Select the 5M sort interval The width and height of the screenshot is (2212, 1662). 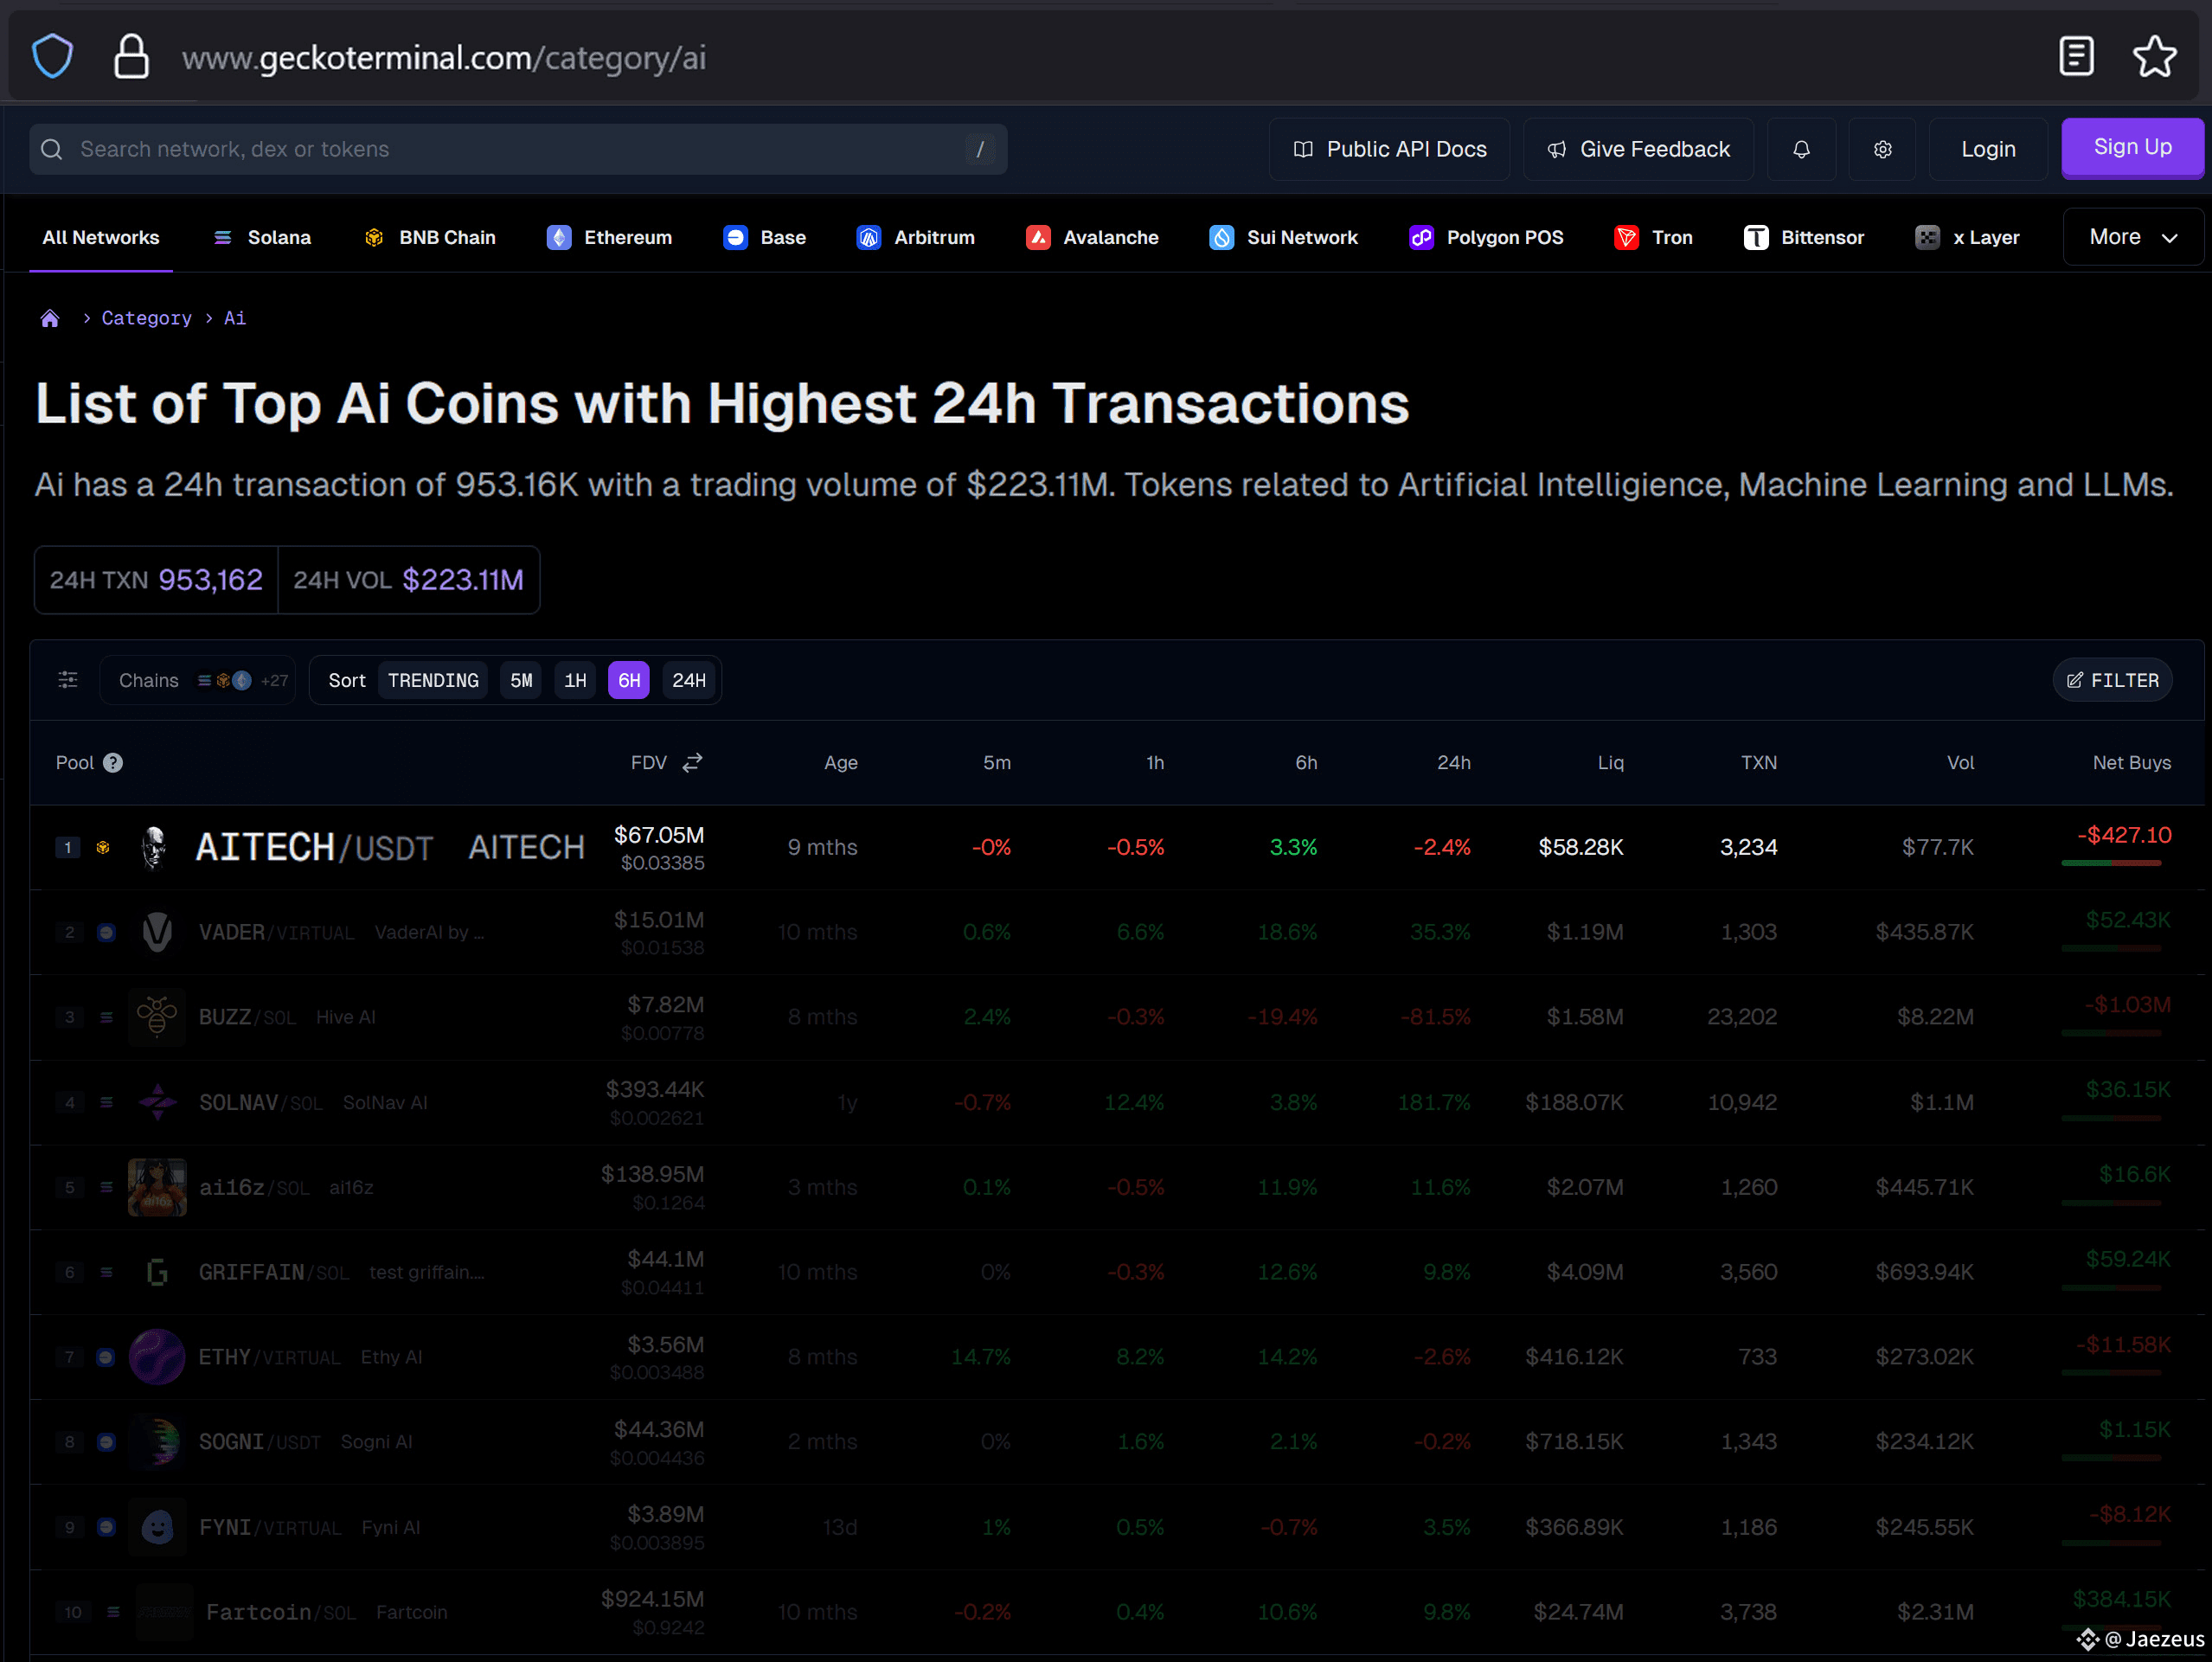click(x=521, y=680)
